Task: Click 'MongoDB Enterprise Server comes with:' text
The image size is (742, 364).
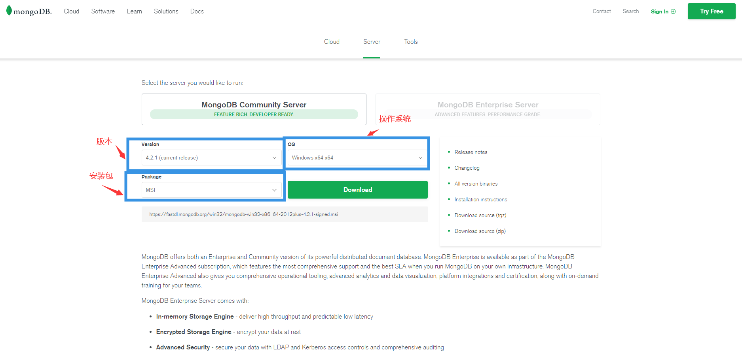Action: point(195,301)
